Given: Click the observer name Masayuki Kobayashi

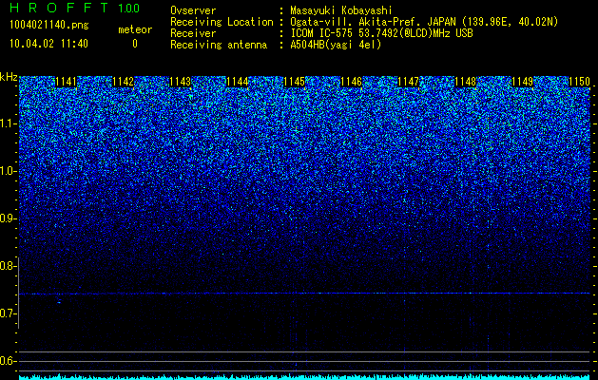Looking at the screenshot, I should (x=341, y=10).
